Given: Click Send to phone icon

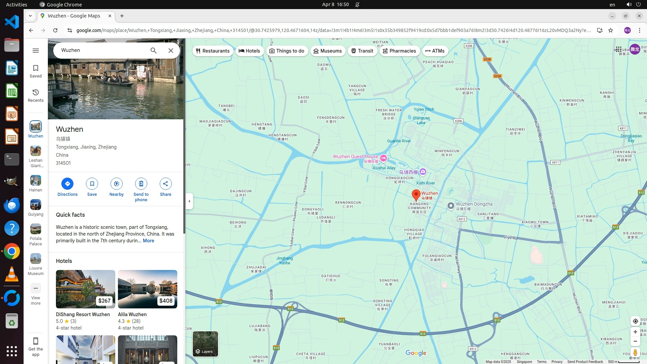Looking at the screenshot, I should pyautogui.click(x=141, y=184).
